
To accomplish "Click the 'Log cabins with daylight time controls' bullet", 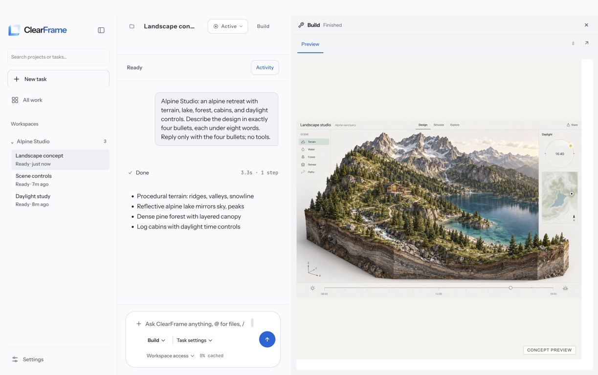I will 188,227.
